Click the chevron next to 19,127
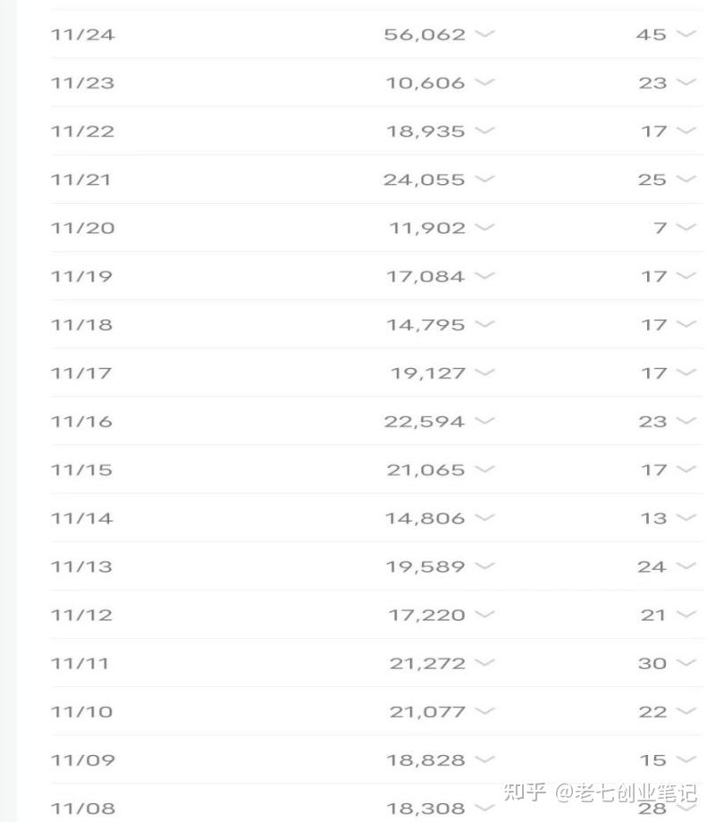715x822 pixels. (x=484, y=372)
